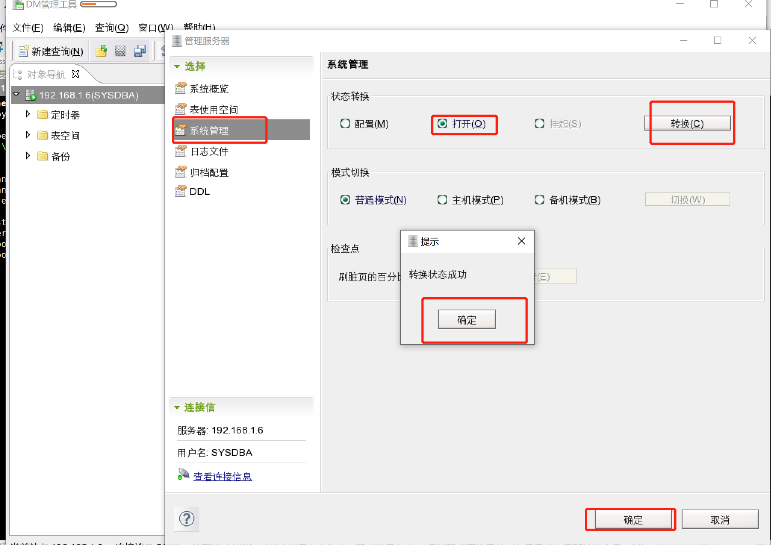771x545 pixels.
Task: Collapse the 192.168.1.6(SYSDBA) server node
Action: (x=16, y=95)
